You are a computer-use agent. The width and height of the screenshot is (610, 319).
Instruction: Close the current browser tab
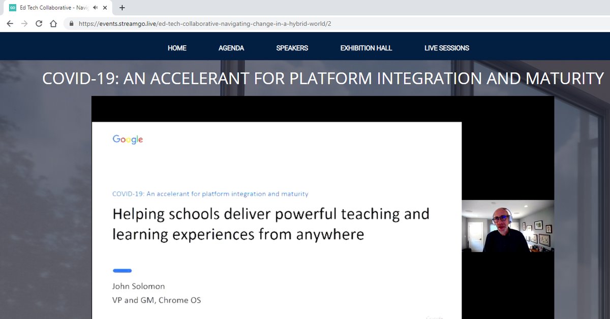105,8
